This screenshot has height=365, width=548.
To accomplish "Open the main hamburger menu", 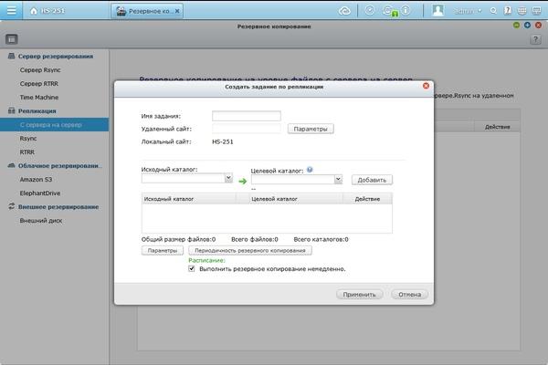I will (x=11, y=10).
